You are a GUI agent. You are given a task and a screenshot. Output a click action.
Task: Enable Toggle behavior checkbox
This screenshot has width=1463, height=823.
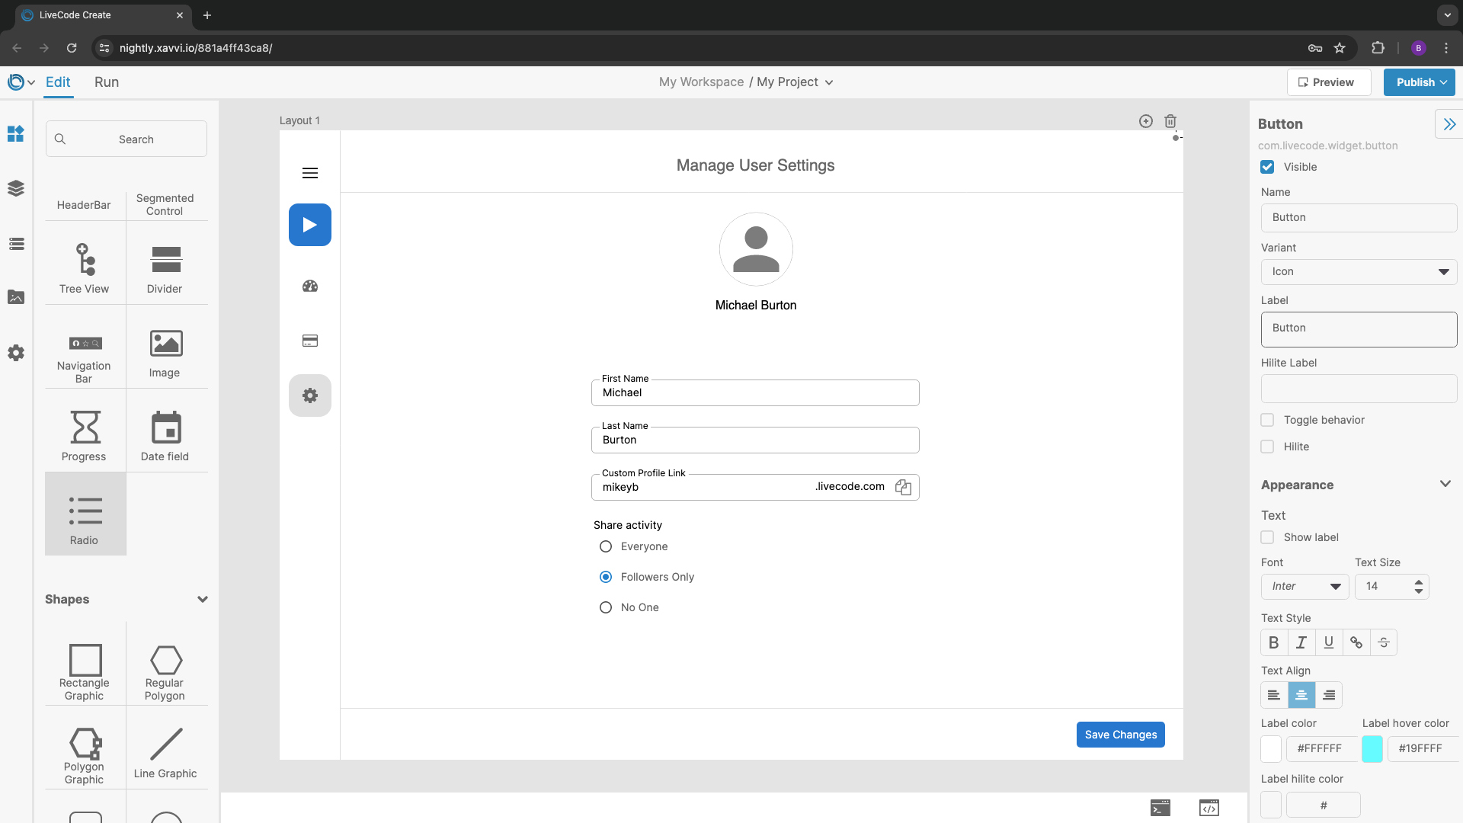[x=1267, y=420]
